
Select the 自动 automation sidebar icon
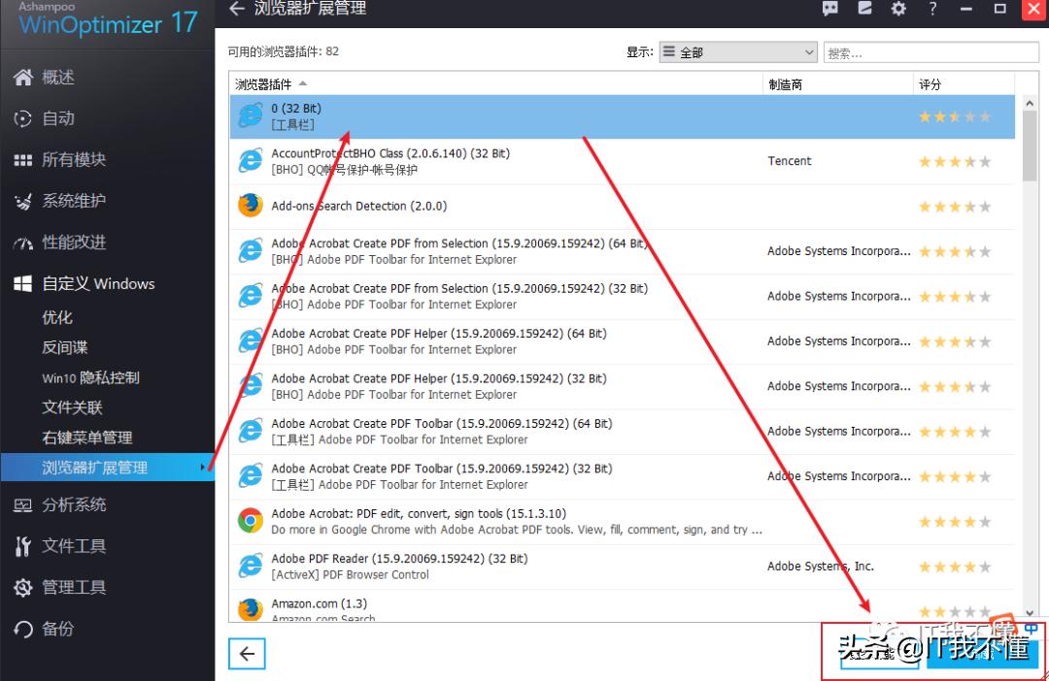(24, 118)
